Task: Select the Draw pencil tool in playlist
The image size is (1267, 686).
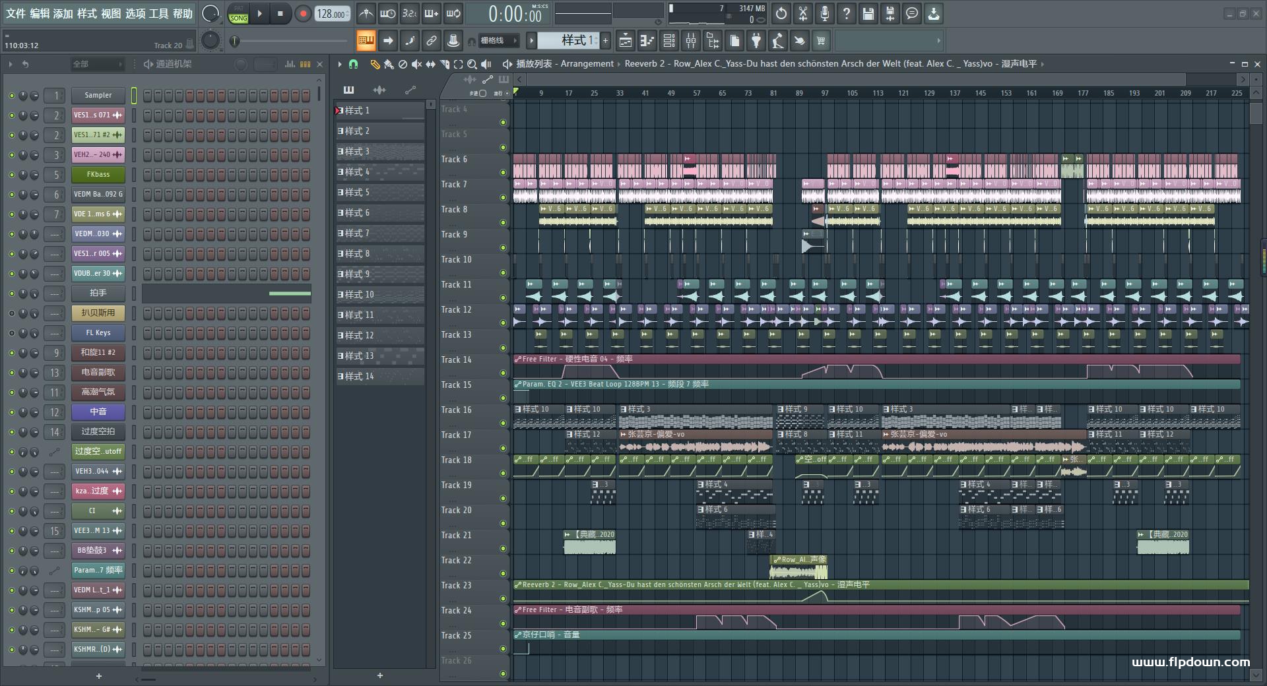Action: (375, 64)
